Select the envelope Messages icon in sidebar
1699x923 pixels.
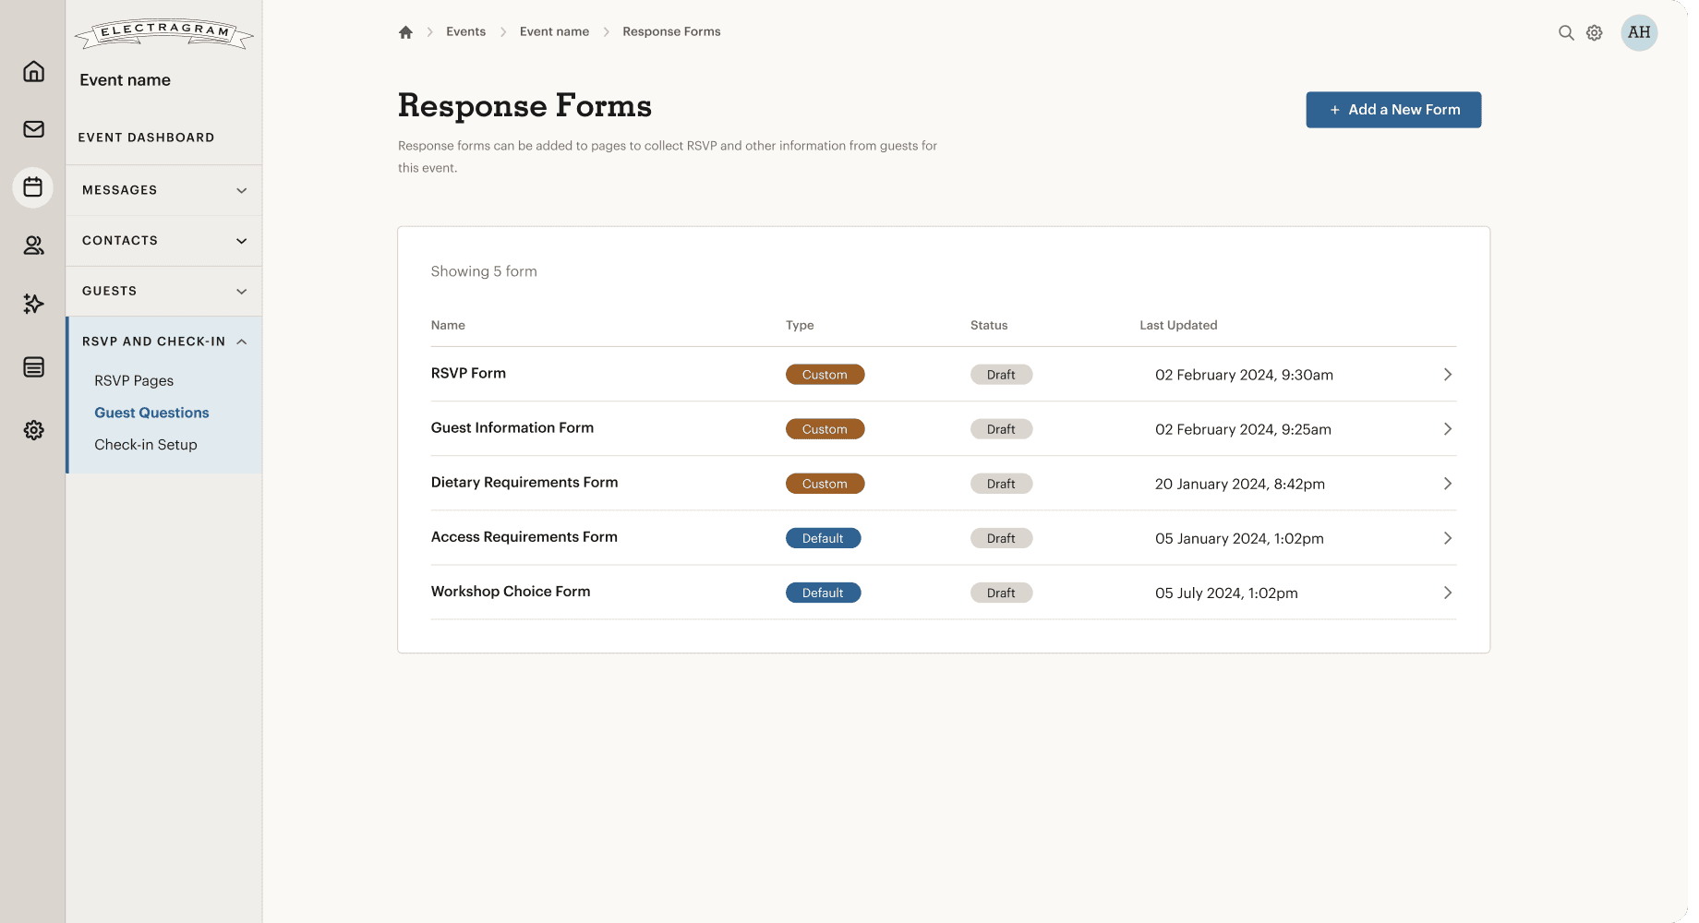coord(33,129)
